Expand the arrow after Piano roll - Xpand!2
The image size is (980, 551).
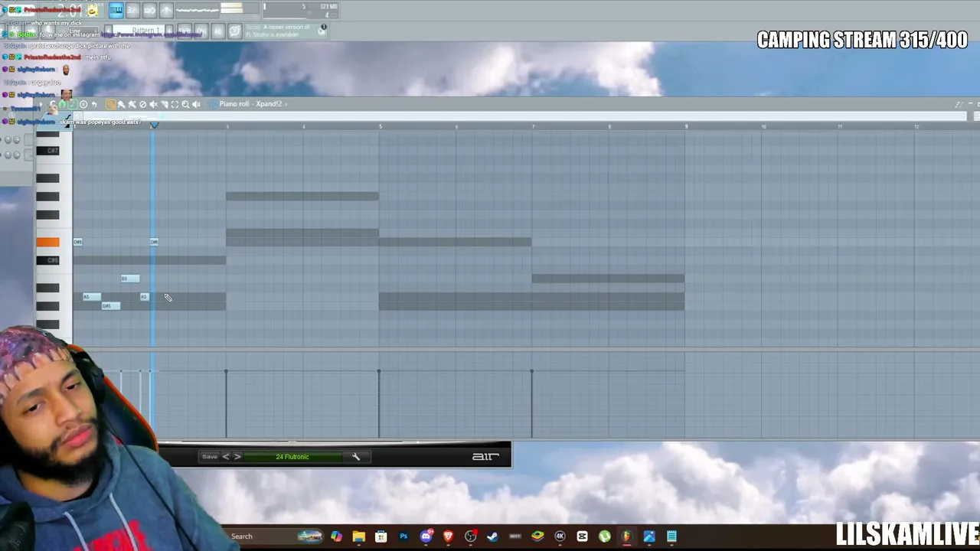coord(286,104)
